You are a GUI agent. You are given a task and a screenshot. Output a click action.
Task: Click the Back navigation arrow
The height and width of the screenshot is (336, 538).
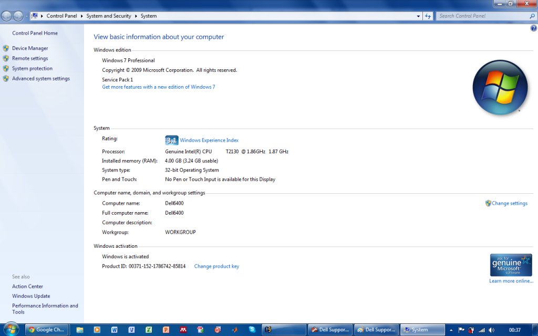(x=6, y=16)
